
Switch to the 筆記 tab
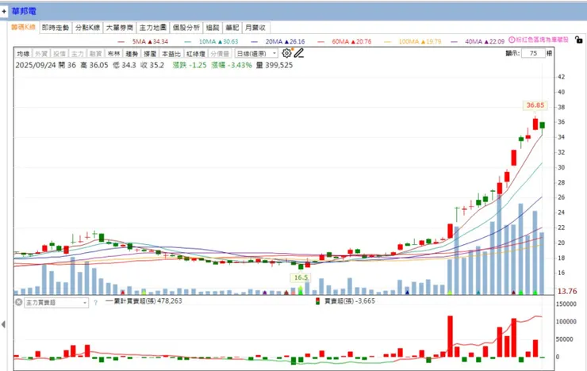point(232,28)
